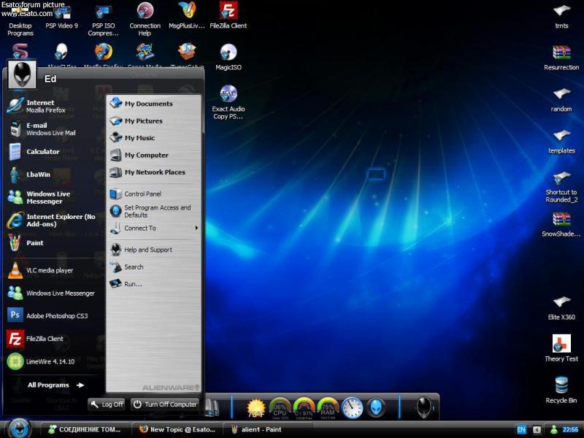The image size is (584, 438).
Task: Select the Theory Test desktop icon
Action: pos(561,348)
